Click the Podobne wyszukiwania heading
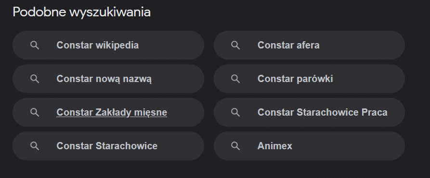 click(x=82, y=12)
